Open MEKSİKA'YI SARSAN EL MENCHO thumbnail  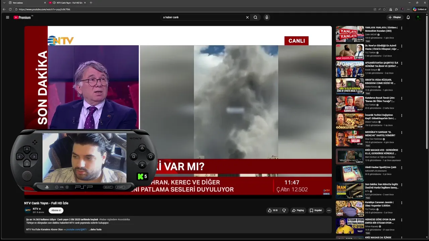pos(350,138)
